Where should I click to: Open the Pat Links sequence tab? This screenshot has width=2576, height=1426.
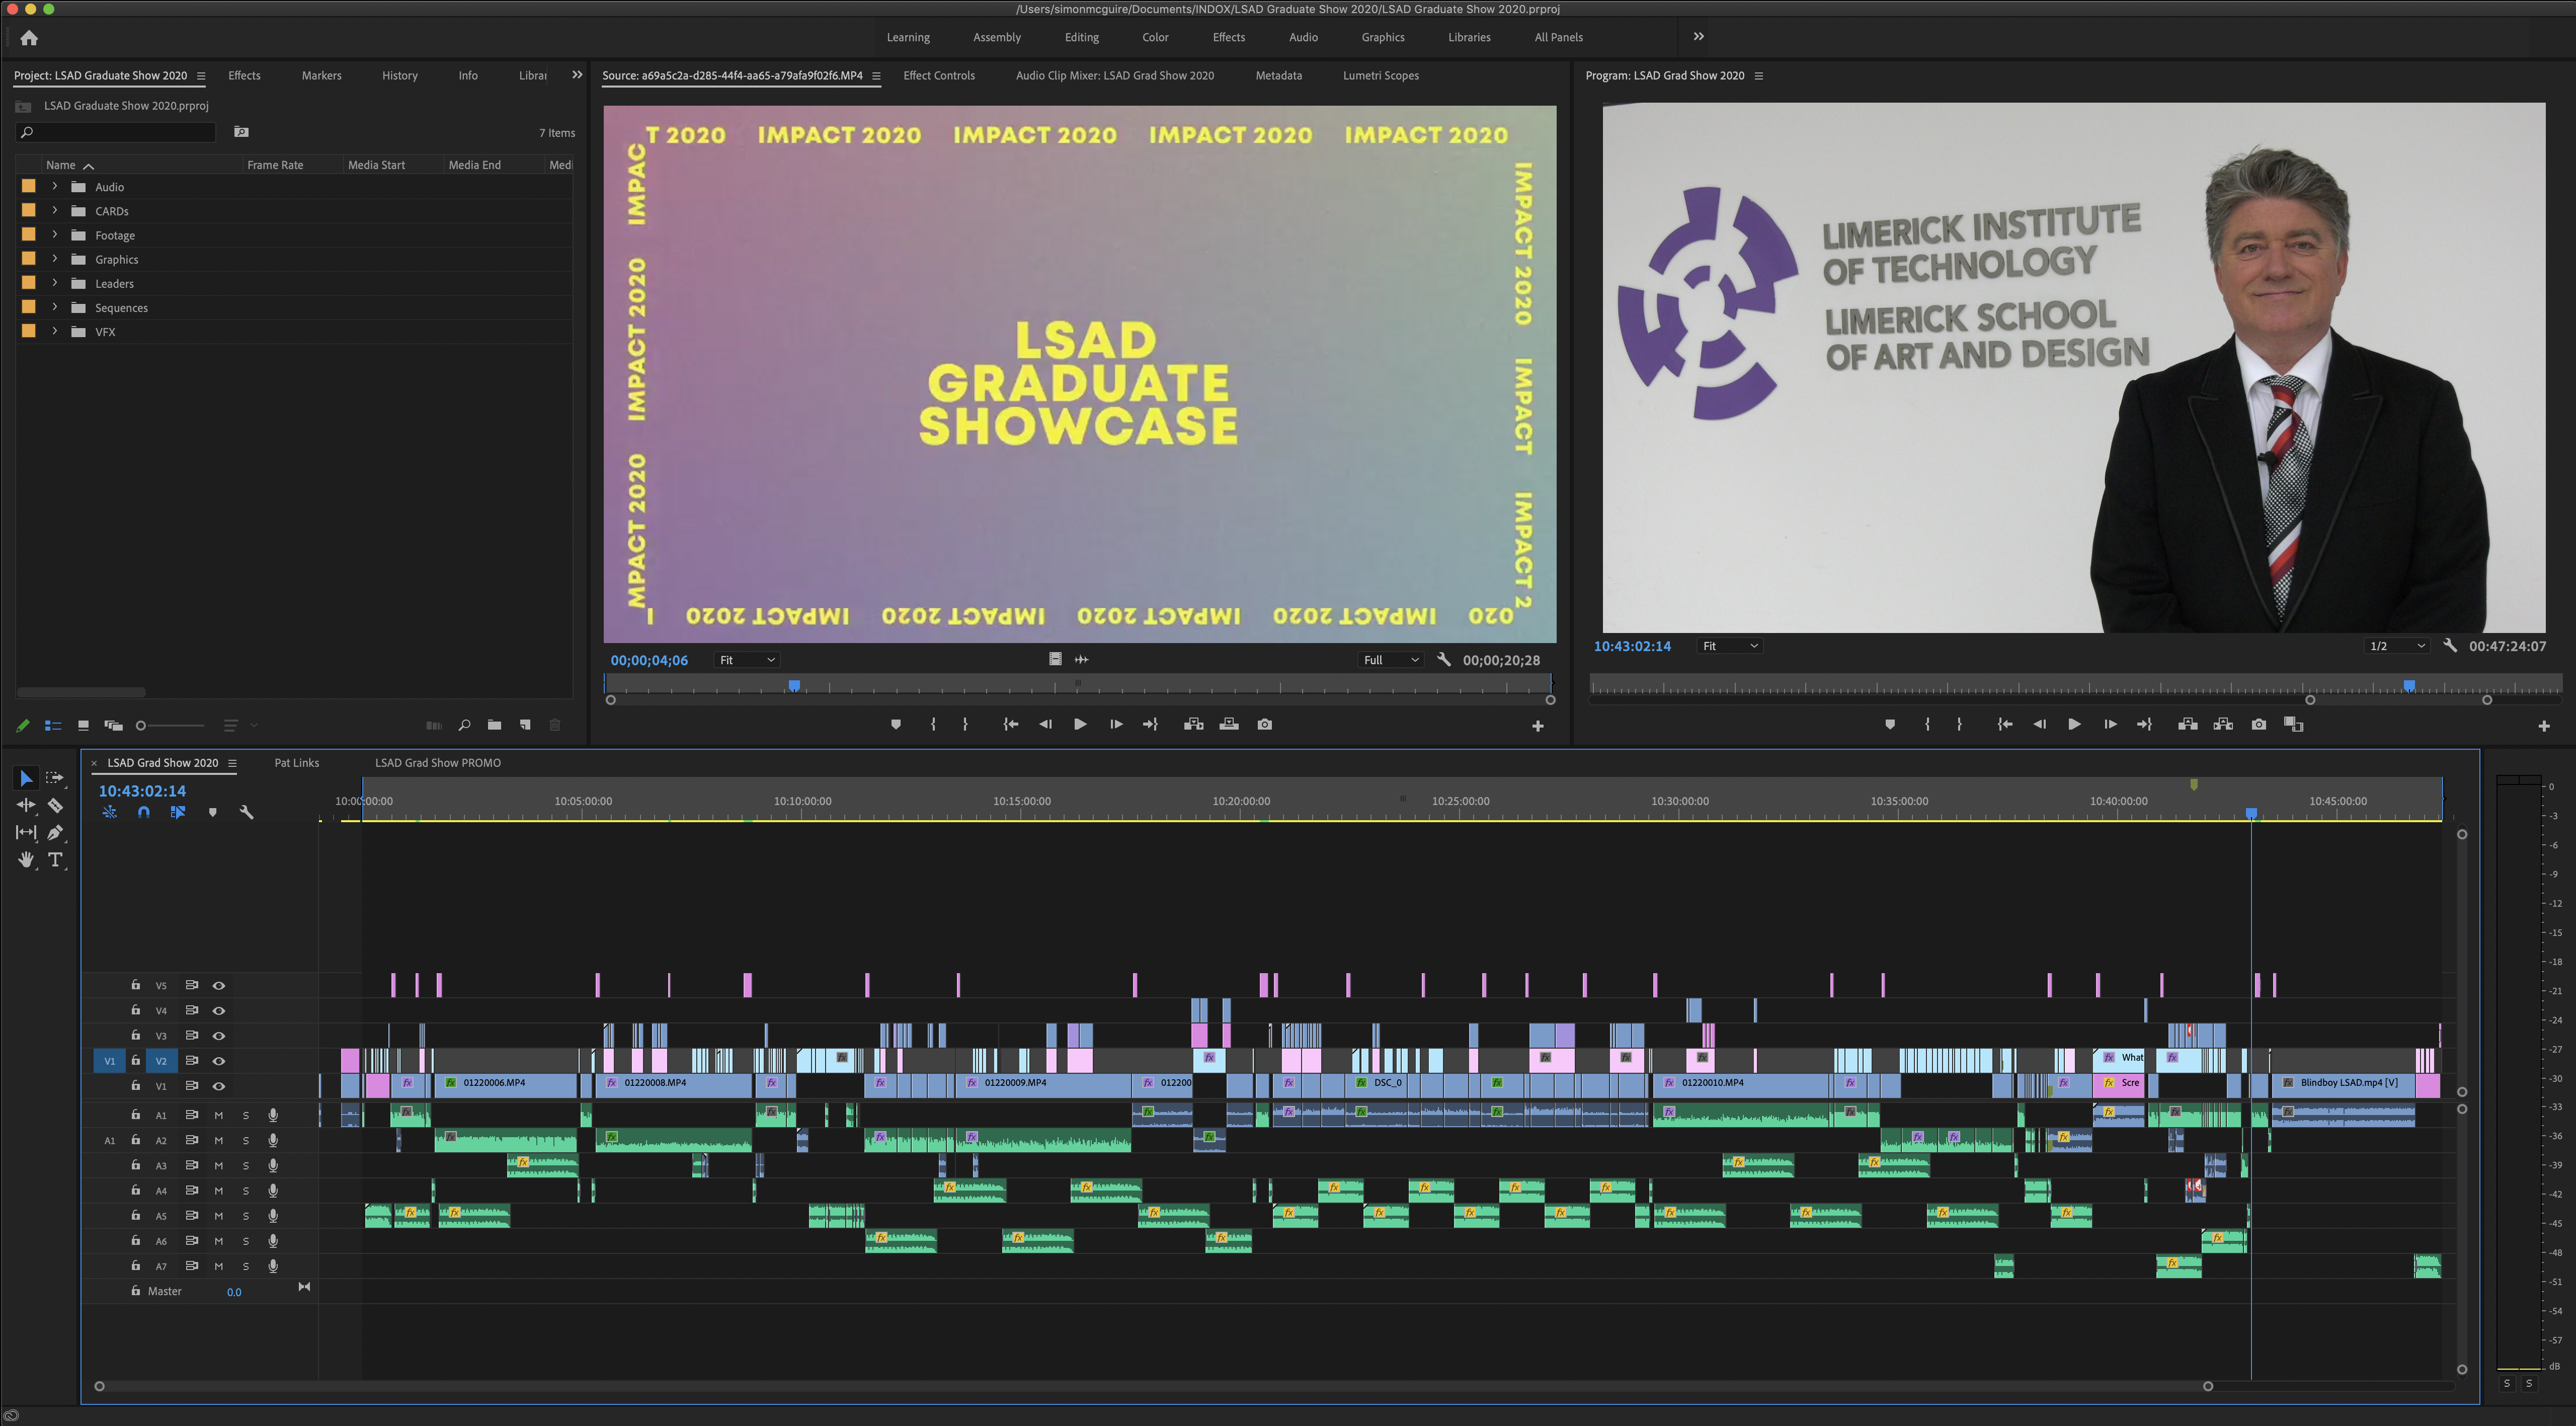(296, 763)
